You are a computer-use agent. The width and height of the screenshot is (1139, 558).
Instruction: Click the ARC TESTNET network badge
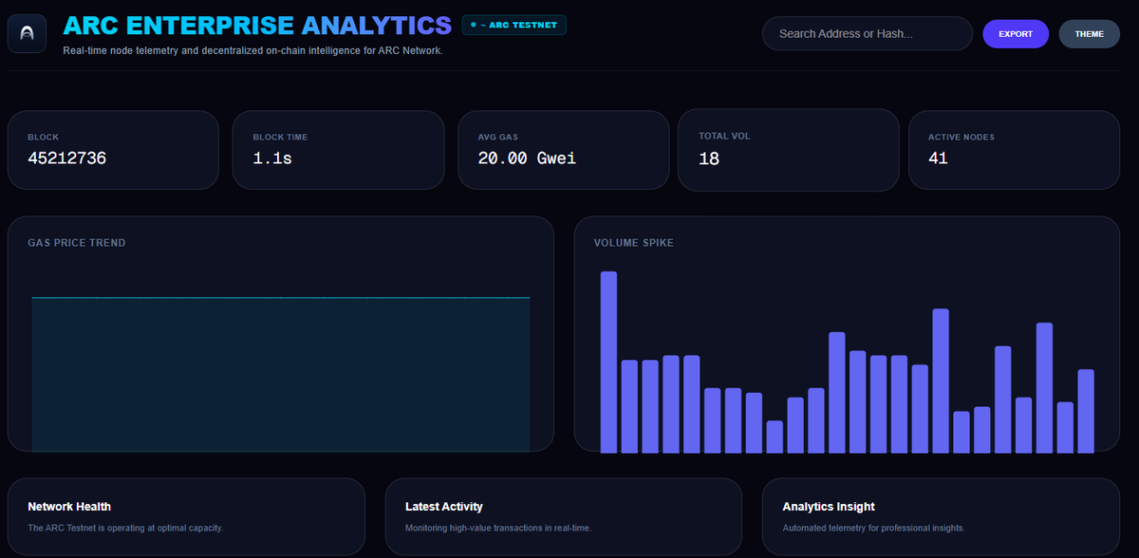click(514, 25)
